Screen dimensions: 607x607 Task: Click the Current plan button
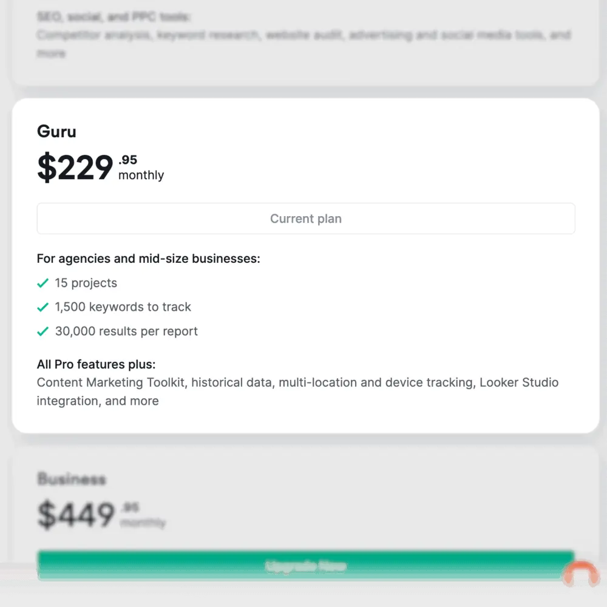[x=305, y=219]
